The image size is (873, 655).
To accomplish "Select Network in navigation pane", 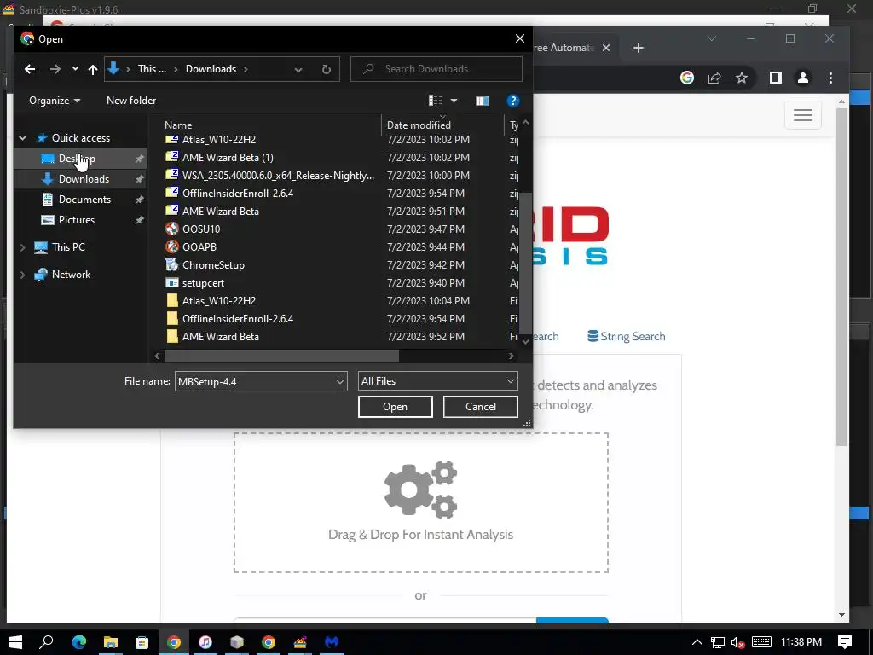I will point(71,275).
